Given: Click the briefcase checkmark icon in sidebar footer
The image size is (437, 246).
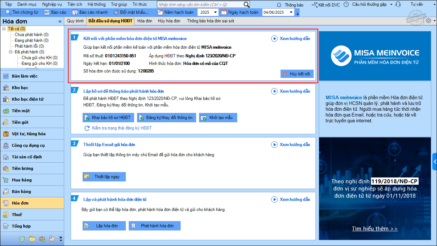Looking at the screenshot, I should [42, 239].
